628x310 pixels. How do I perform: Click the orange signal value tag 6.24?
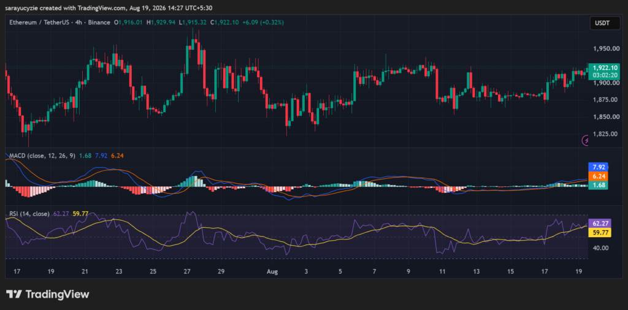tap(597, 176)
